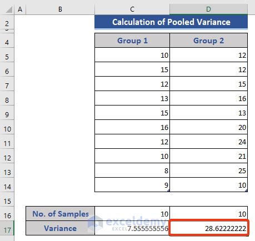Image resolution: width=255 pixels, height=241 pixels.
Task: Select the cell showing 7.555555556
Action: (132, 228)
